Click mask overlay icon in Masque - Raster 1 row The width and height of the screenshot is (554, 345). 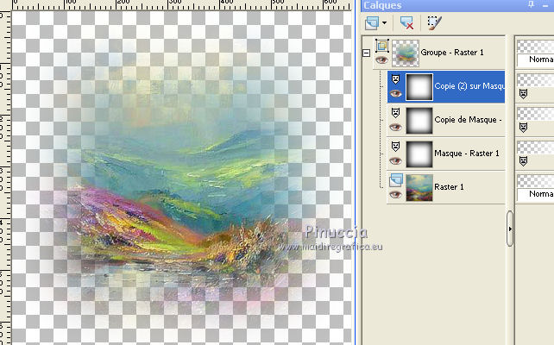click(x=523, y=161)
